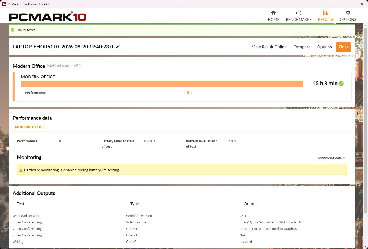Screen dimensions: 368x249
Task: Click the pencil icon to rename result
Action: click(118, 47)
